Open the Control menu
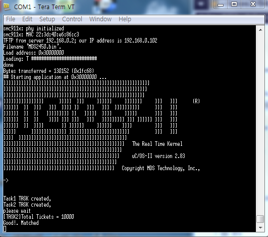The image size is (268, 237). [x=72, y=19]
